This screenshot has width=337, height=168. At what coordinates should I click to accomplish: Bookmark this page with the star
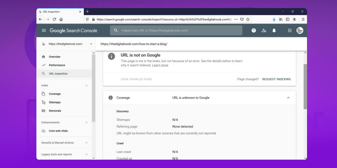click(248, 19)
